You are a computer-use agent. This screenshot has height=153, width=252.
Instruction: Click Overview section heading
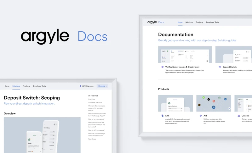(10, 113)
